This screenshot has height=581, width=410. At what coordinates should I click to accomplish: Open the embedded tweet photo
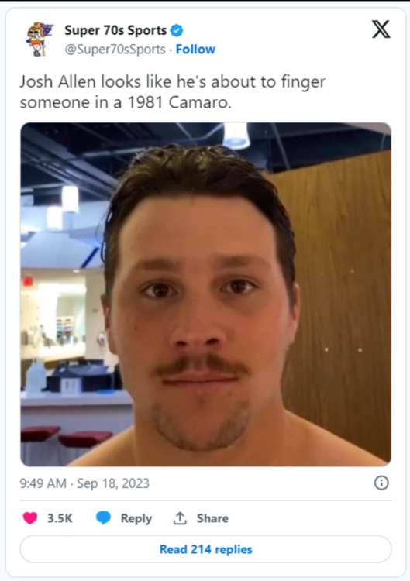[205, 294]
